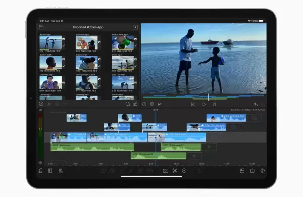Viewport: 303px width, 197px height.
Task: Open library search magnifier
Action: coord(128,104)
